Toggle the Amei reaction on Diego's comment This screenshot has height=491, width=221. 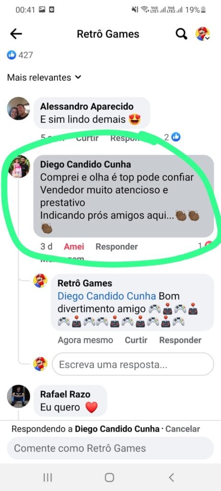pos(74,247)
